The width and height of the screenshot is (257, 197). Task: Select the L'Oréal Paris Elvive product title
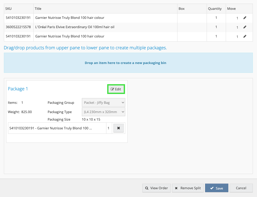click(75, 27)
